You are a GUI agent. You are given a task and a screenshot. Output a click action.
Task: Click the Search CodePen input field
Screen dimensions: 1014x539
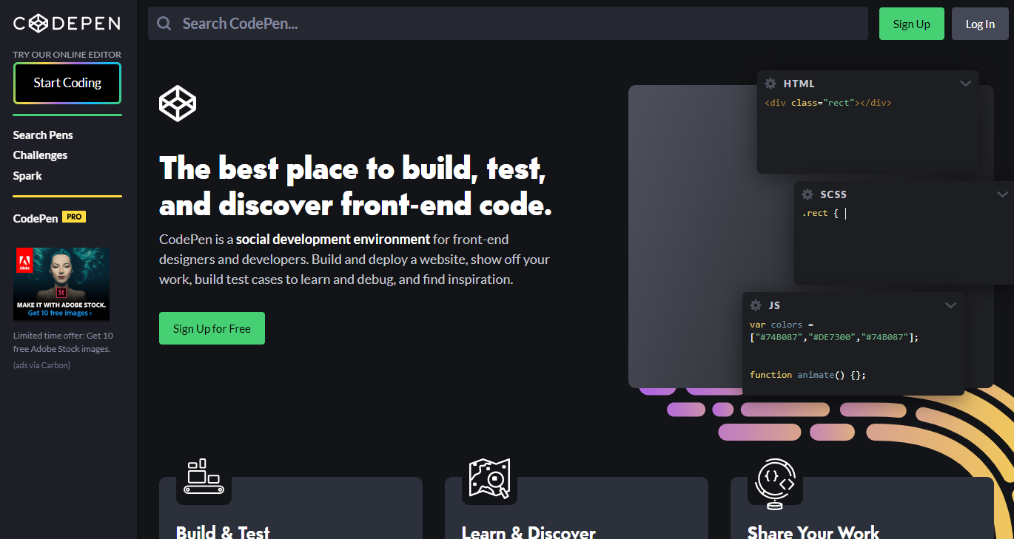[508, 24]
